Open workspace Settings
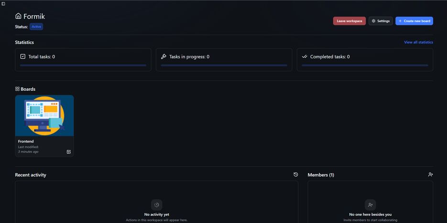The width and height of the screenshot is (447, 223). [380, 21]
